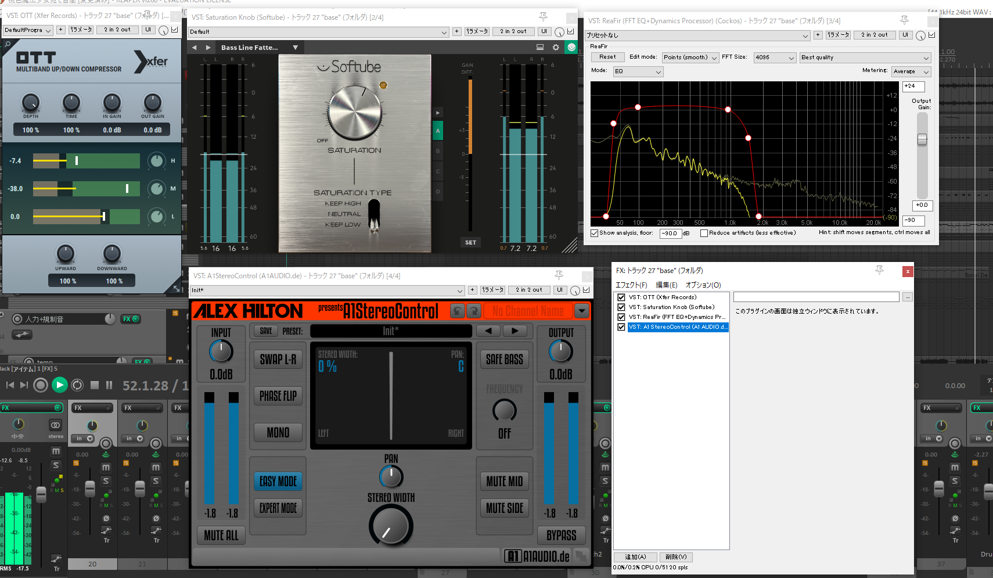Open ReaFir preset dropdown プリセットなし
Image resolution: width=993 pixels, height=578 pixels.
tap(697, 35)
